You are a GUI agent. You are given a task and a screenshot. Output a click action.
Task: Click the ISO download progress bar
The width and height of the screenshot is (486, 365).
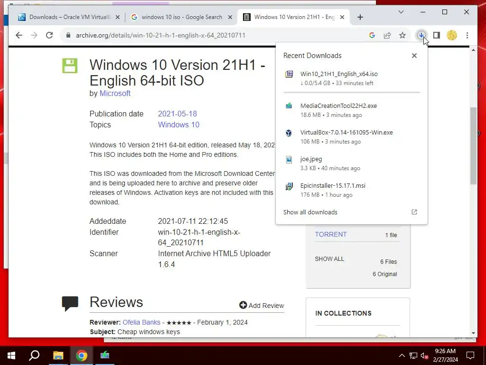click(352, 93)
